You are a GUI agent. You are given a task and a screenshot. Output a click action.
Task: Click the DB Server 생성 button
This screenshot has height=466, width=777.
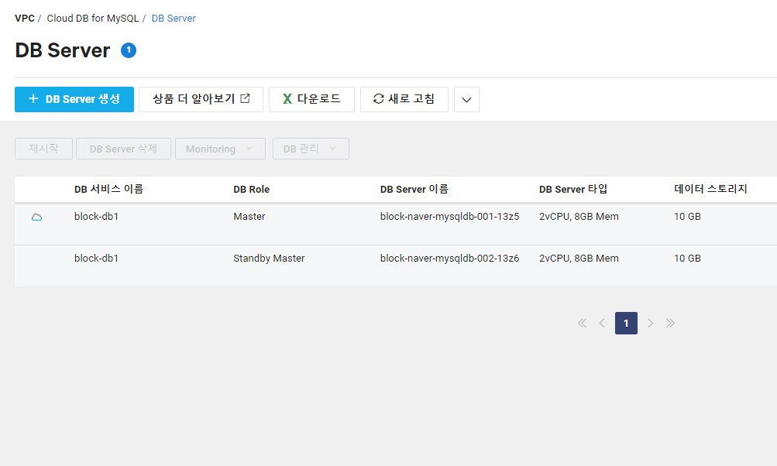[74, 98]
